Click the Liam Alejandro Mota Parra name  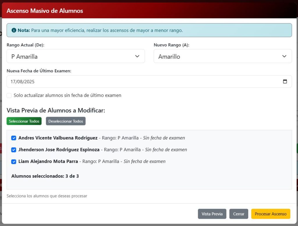[48, 162]
